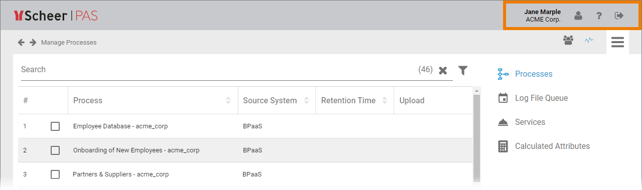Go forward with the right arrow
Image resolution: width=642 pixels, height=190 pixels.
[33, 43]
